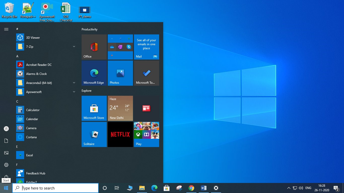344x193 pixels.
Task: Open Google Chrome on taskbar
Action: [191, 188]
